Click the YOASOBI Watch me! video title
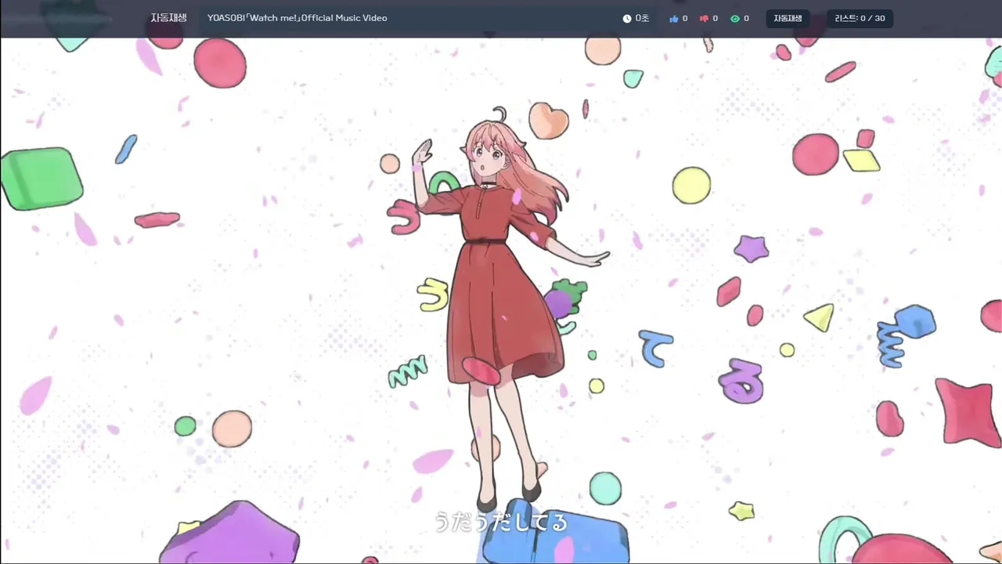1002x564 pixels. (297, 18)
